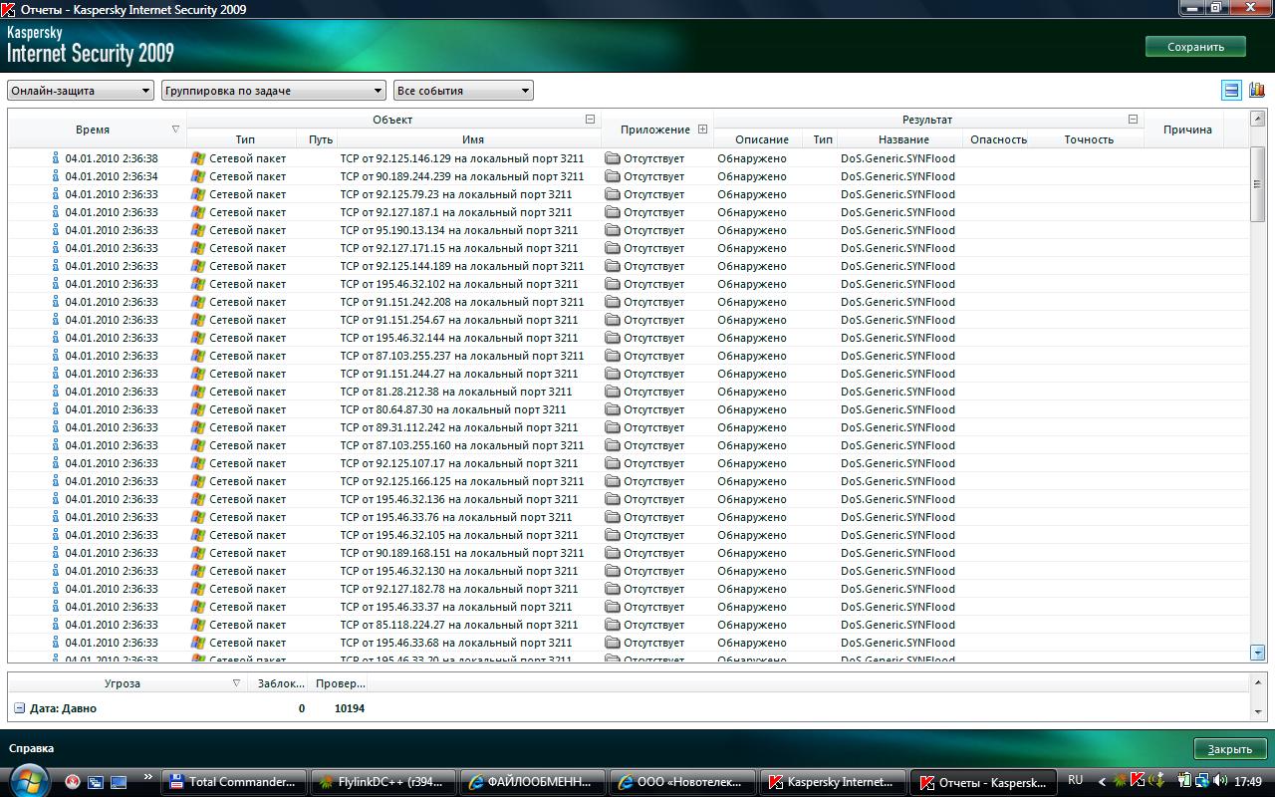Open FlylinkDC++ from the taskbar
Viewport: 1275px width, 797px height.
click(382, 782)
